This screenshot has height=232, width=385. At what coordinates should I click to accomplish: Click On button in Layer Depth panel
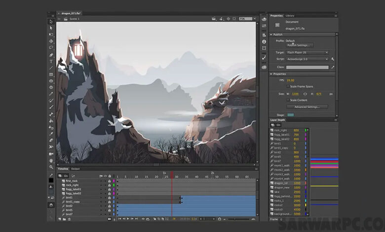click(276, 125)
